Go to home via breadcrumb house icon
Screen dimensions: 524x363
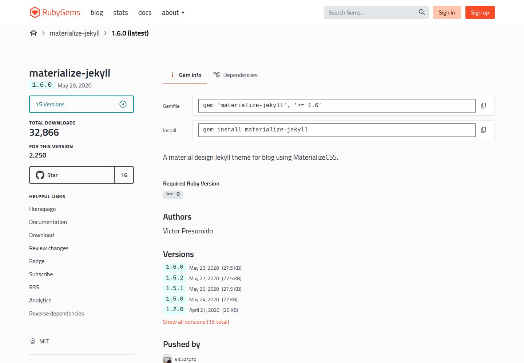point(33,33)
